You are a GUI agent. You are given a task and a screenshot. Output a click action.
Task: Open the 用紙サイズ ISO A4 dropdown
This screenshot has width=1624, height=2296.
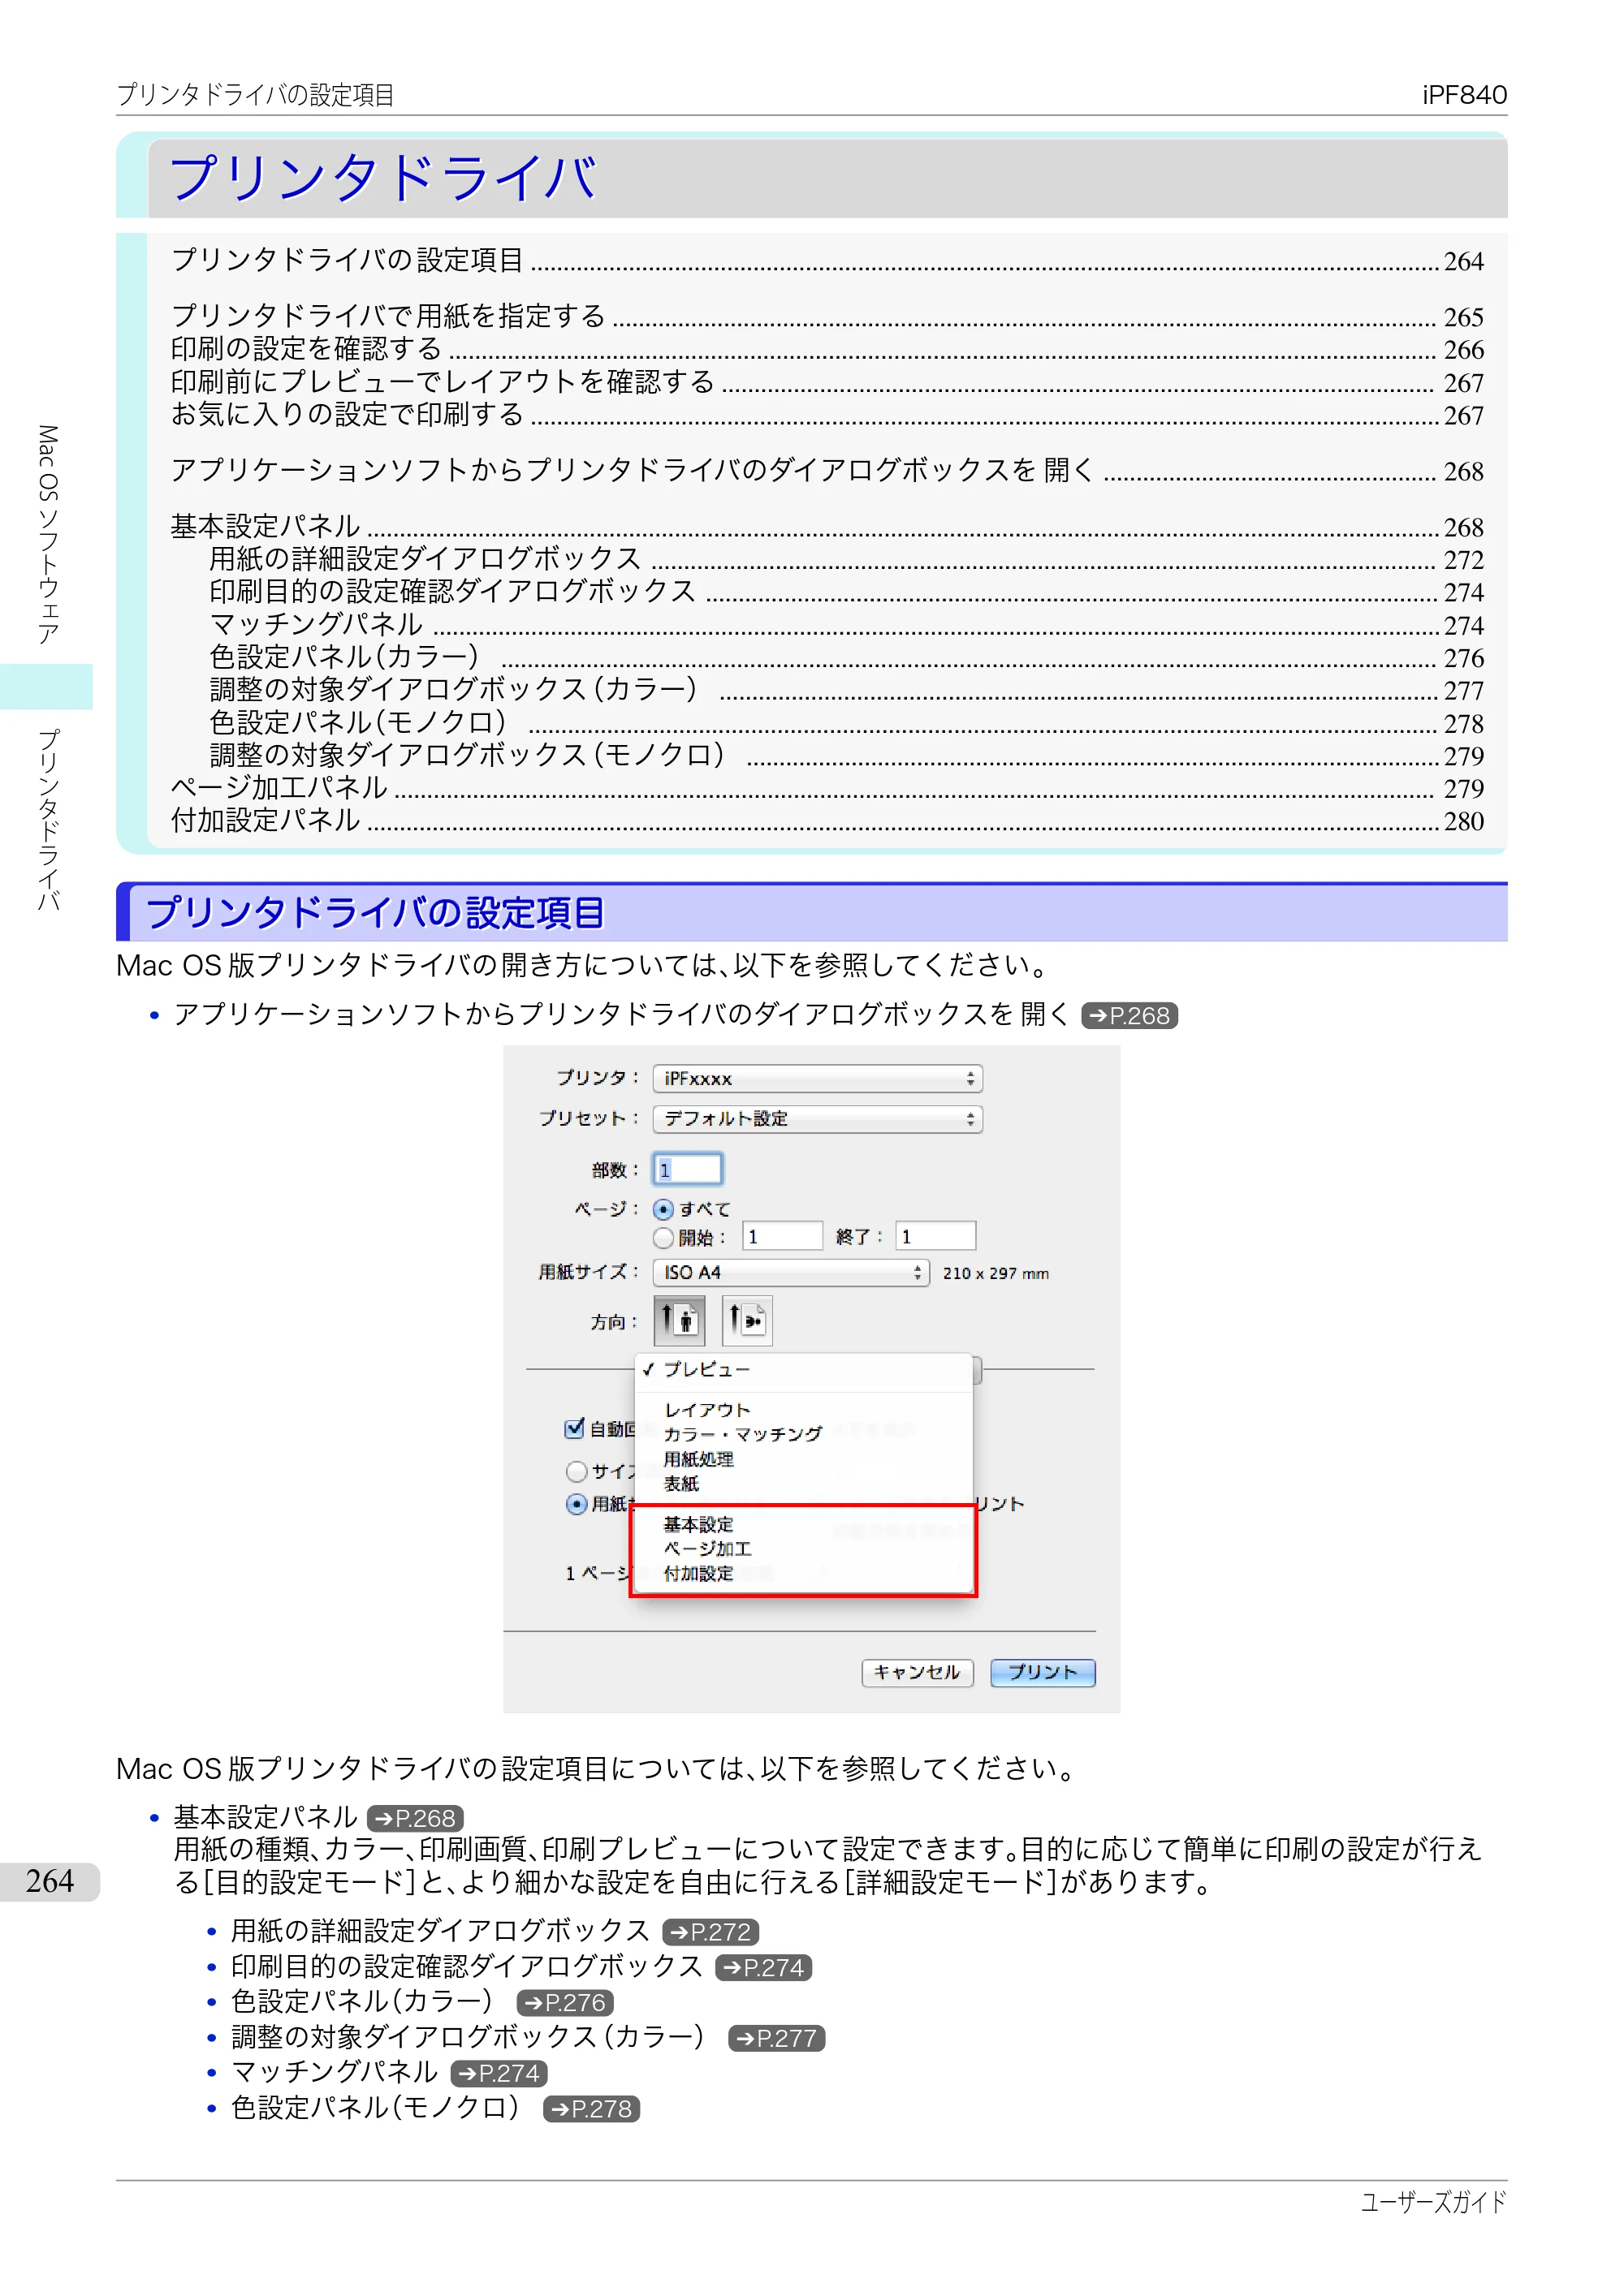click(x=791, y=1273)
